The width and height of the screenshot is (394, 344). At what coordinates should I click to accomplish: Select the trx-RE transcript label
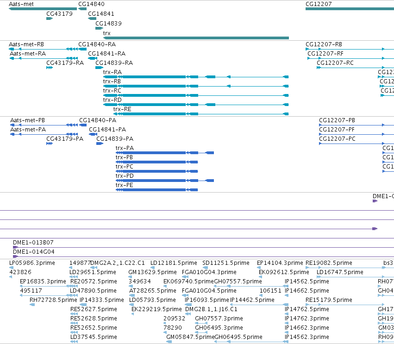122,109
